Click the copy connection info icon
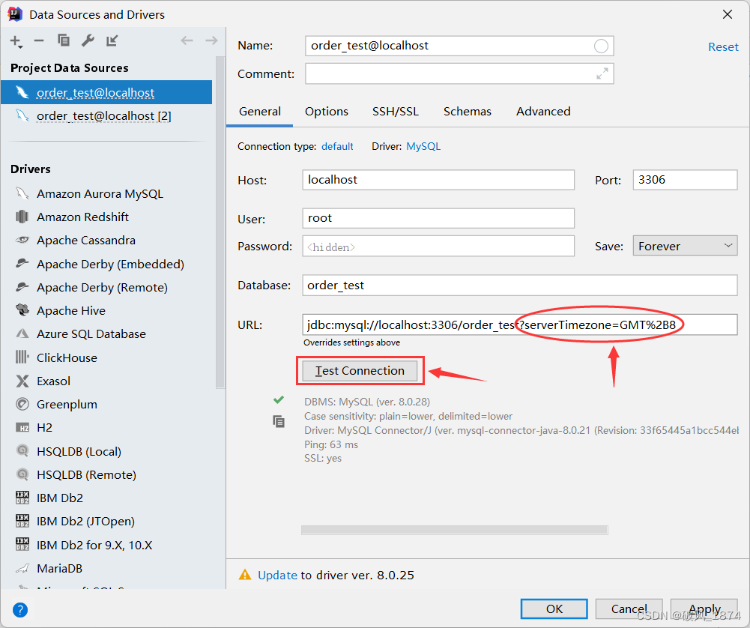This screenshot has height=628, width=750. 279,422
